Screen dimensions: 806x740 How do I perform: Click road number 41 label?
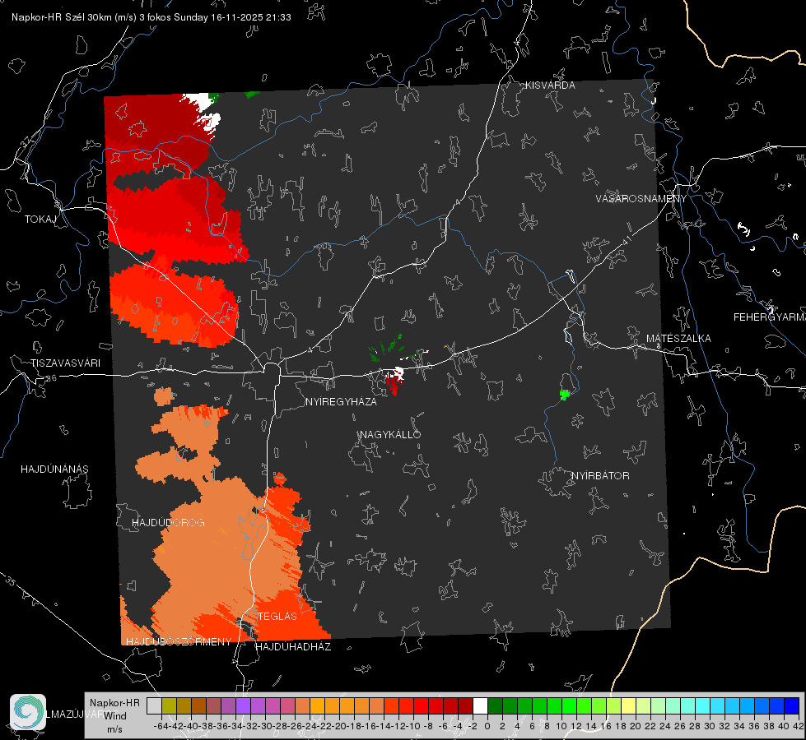(x=627, y=240)
